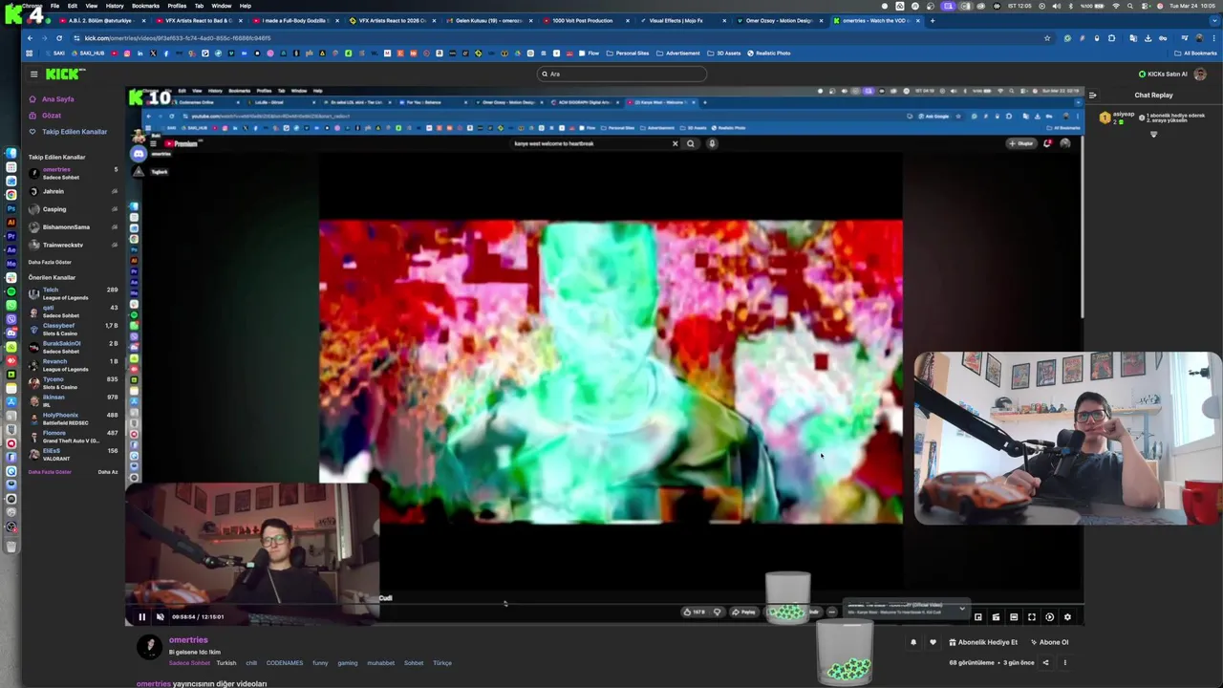Open Flomore recommended channel
The height and width of the screenshot is (688, 1223).
click(74, 437)
